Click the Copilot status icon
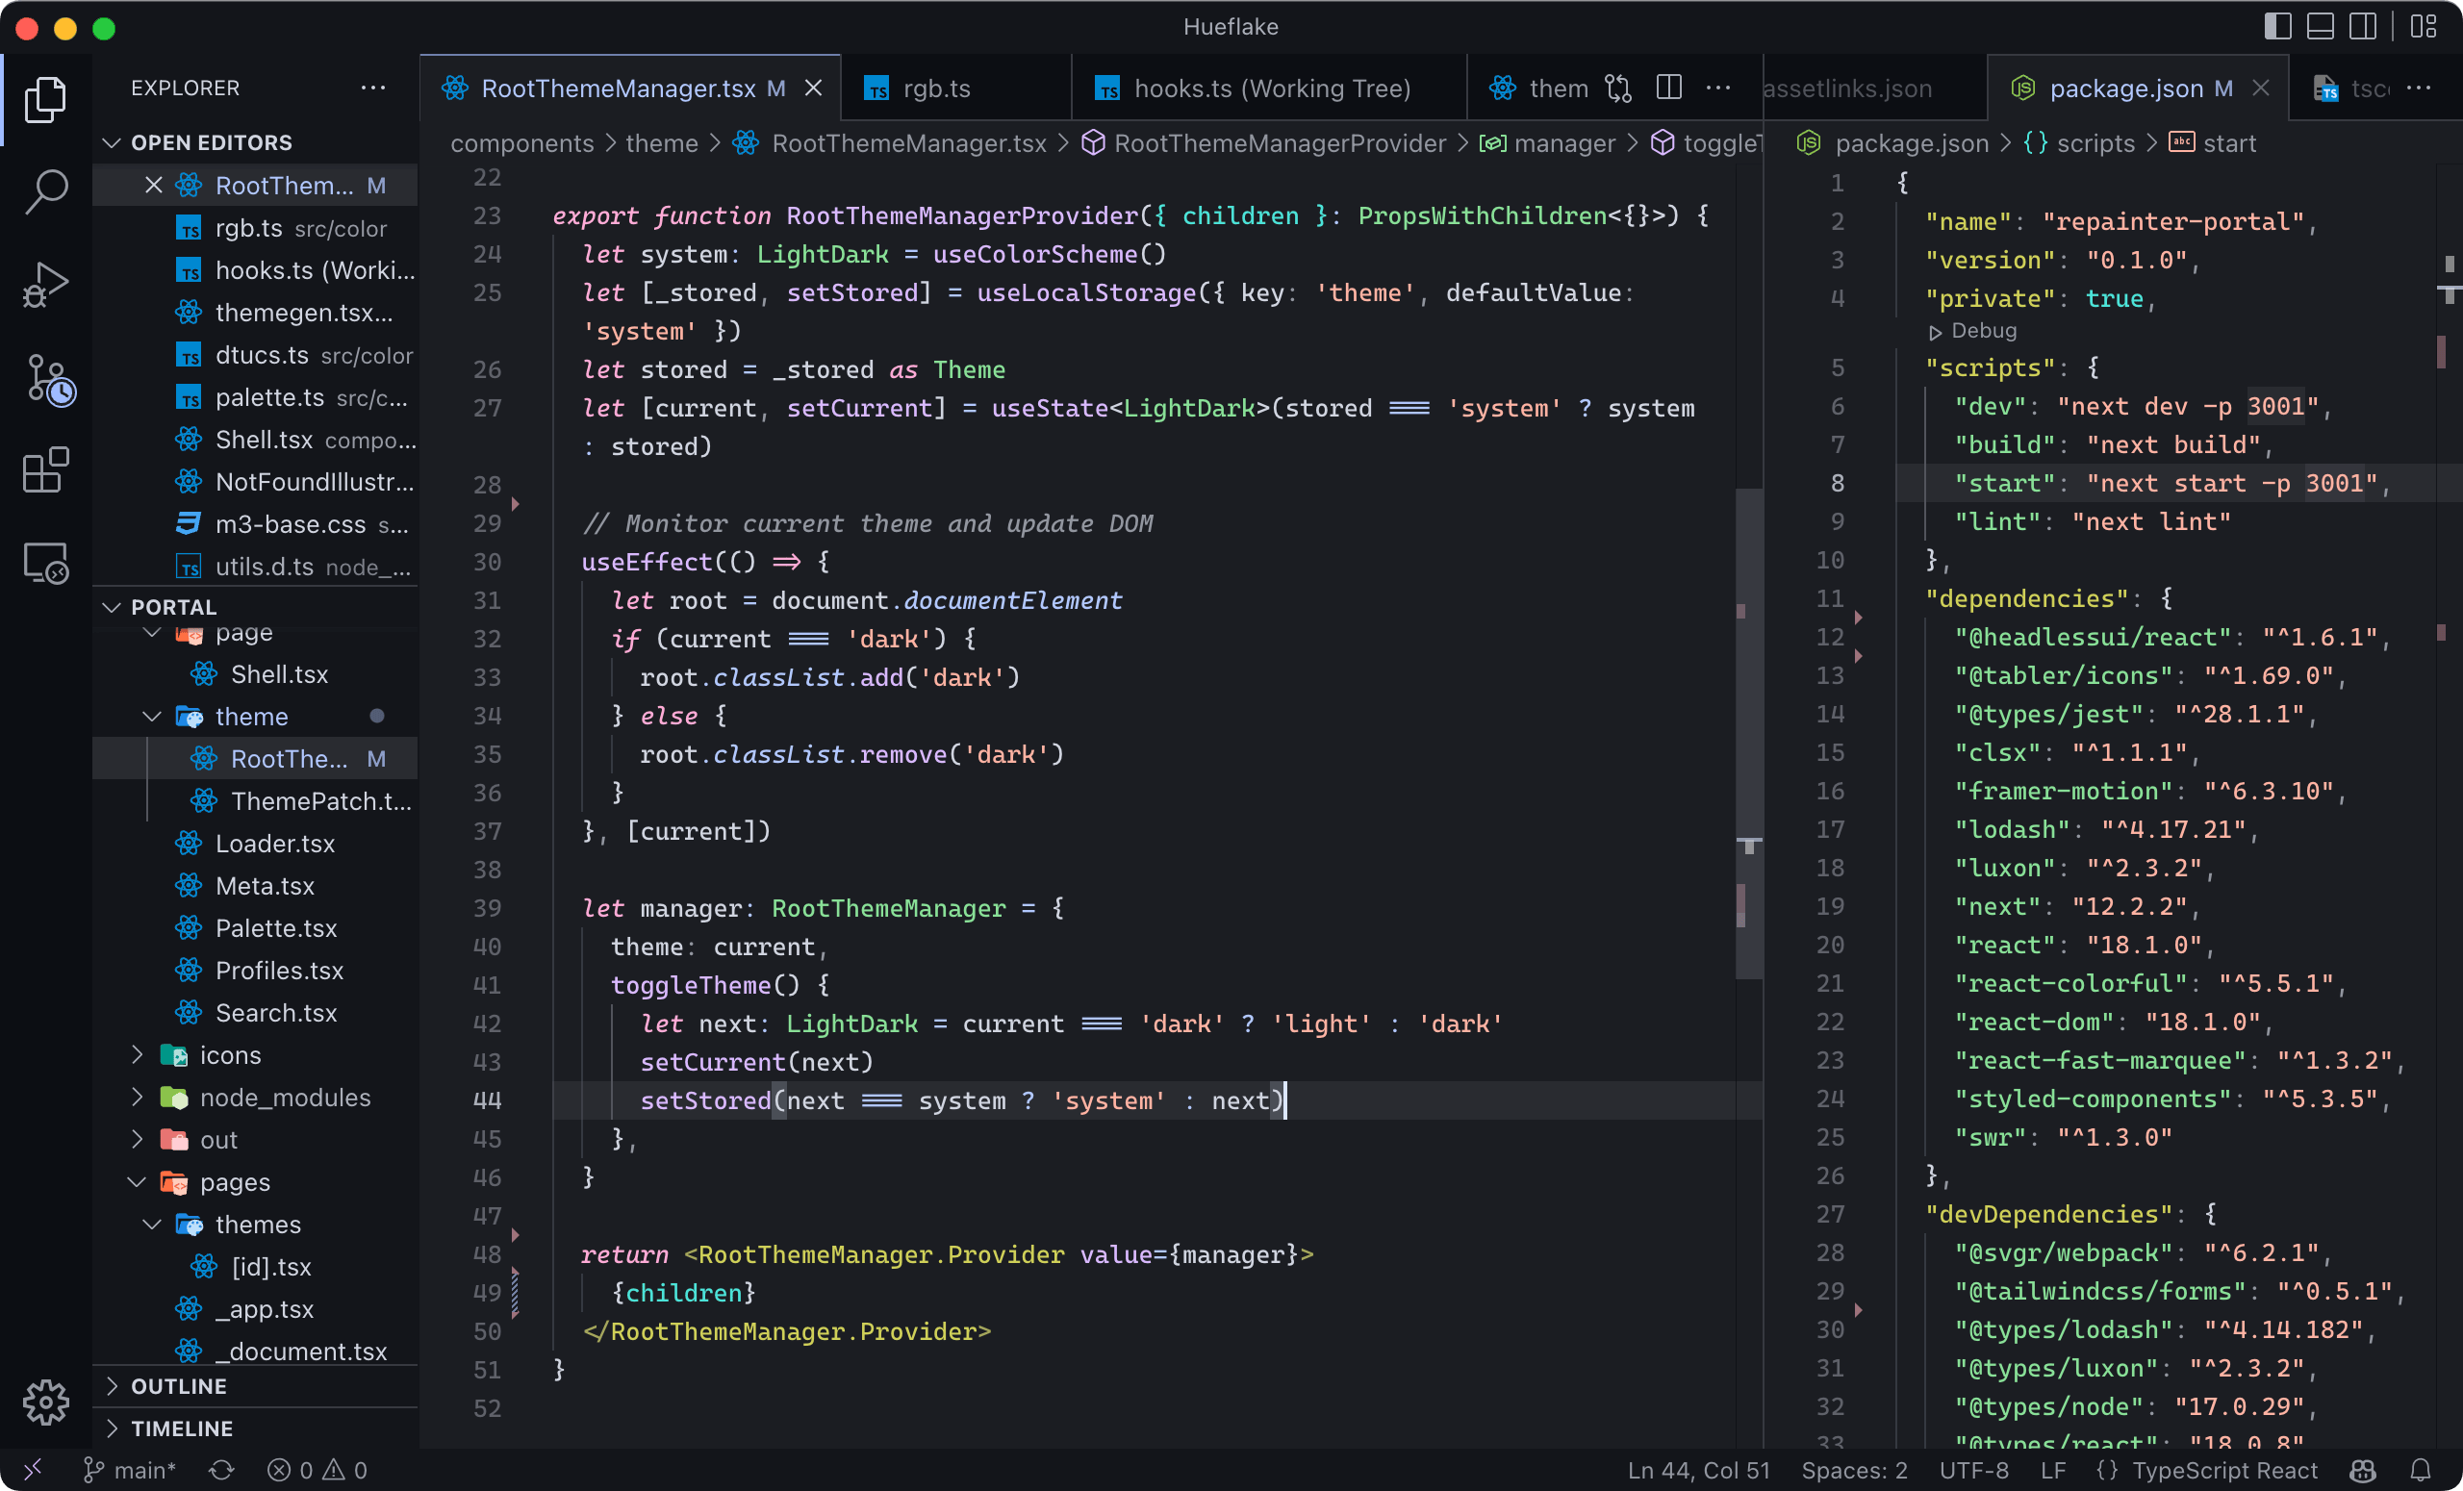 point(2363,1470)
